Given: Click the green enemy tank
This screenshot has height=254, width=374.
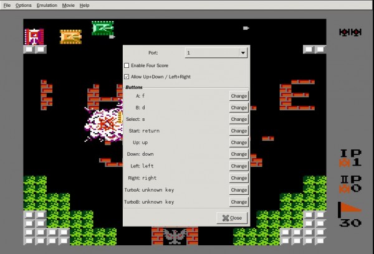Looking at the screenshot, I should (x=102, y=28).
